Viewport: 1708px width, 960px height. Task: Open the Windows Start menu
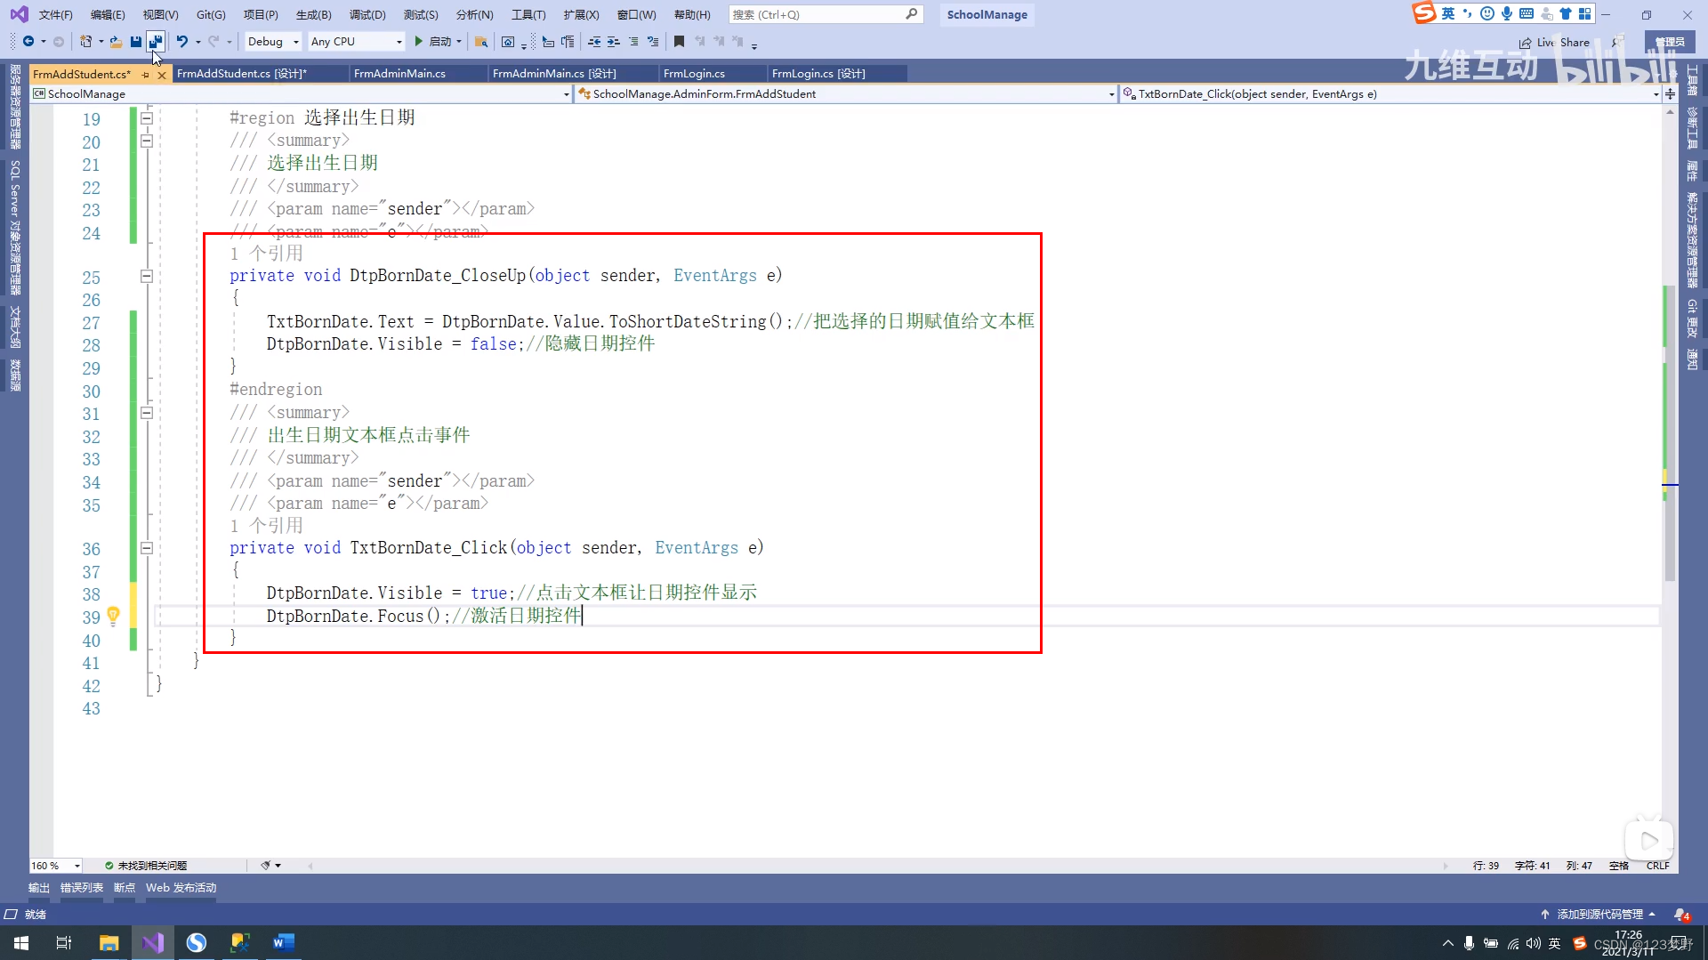pyautogui.click(x=21, y=942)
